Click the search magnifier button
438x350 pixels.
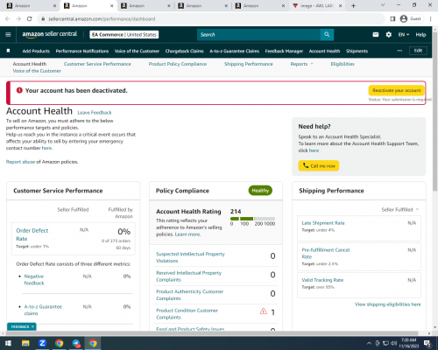(x=327, y=34)
